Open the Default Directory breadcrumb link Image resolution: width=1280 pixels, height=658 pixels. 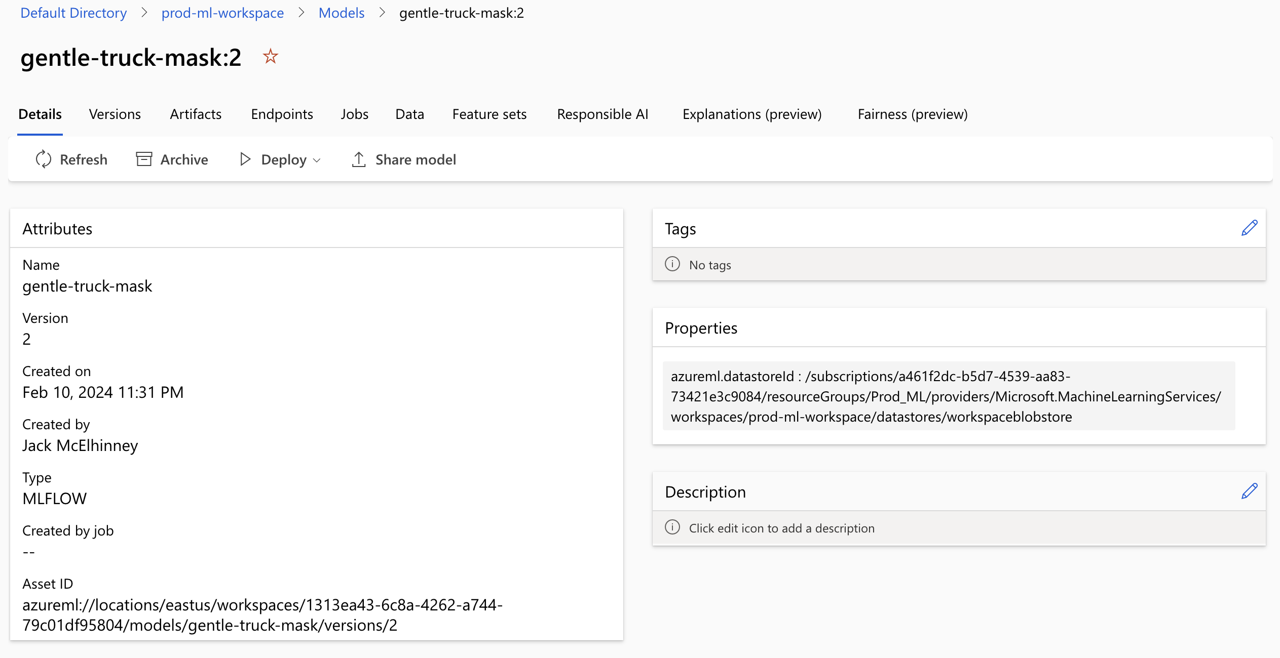coord(73,13)
